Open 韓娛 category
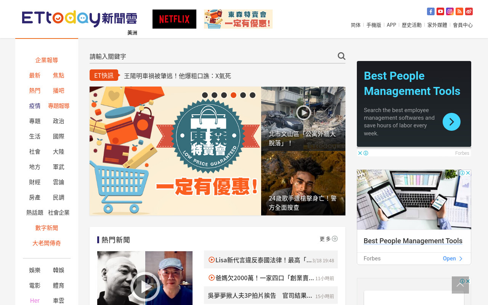Viewport: 488px width, 305px height. pos(59,270)
